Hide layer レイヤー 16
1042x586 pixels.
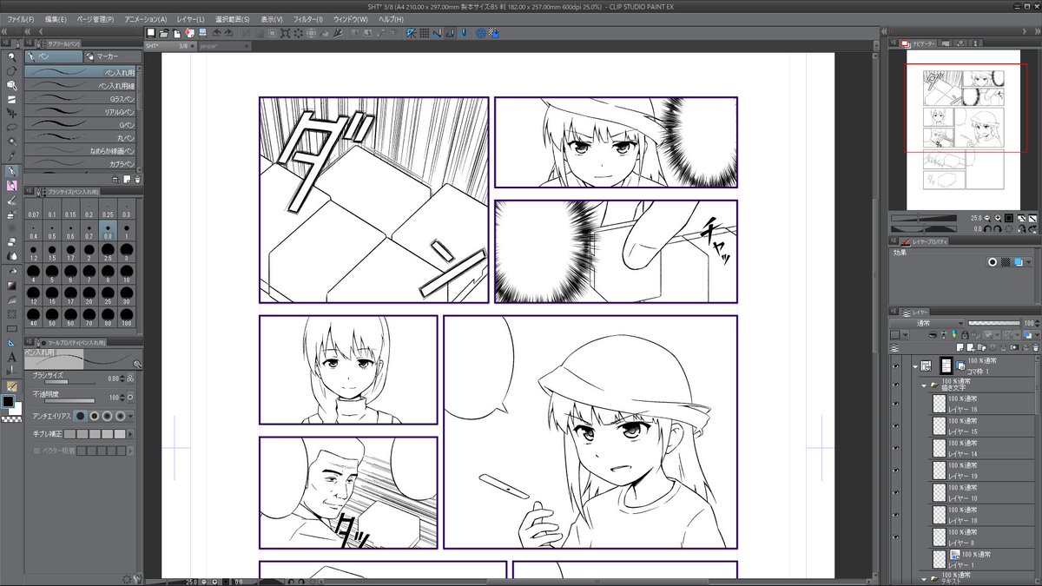(895, 403)
